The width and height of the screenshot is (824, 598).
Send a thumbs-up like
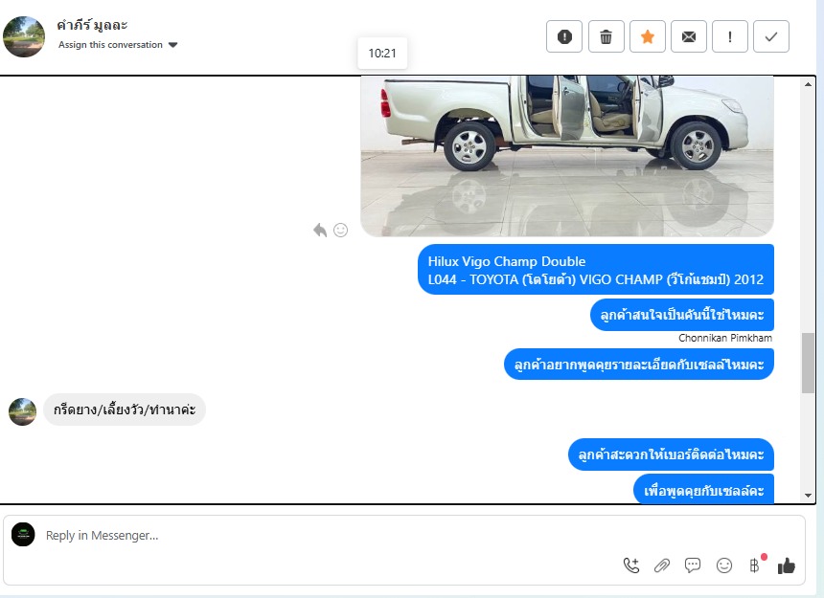787,565
